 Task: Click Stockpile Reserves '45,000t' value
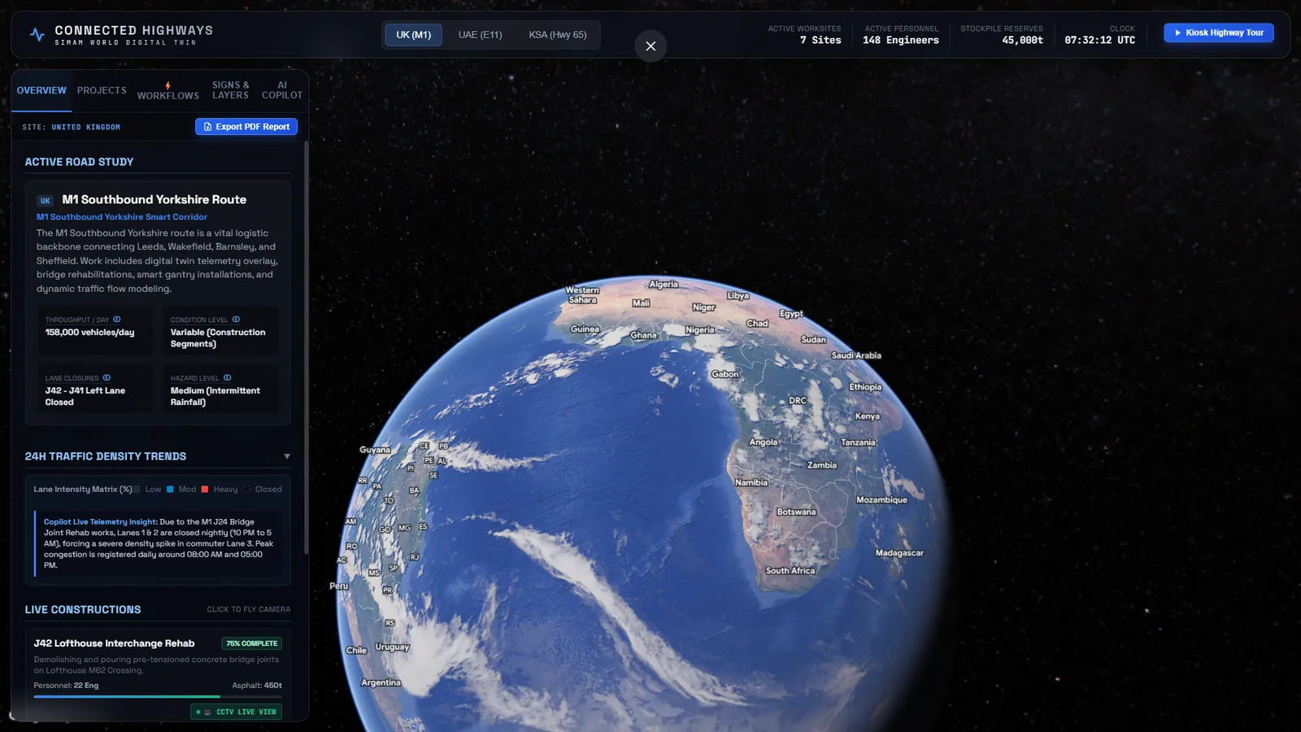pyautogui.click(x=1023, y=41)
